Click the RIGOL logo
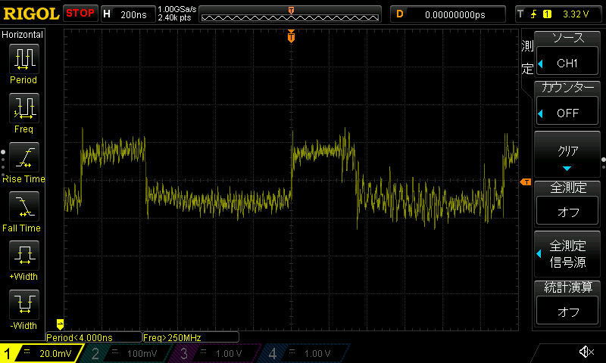This screenshot has width=606, height=363. tap(31, 14)
